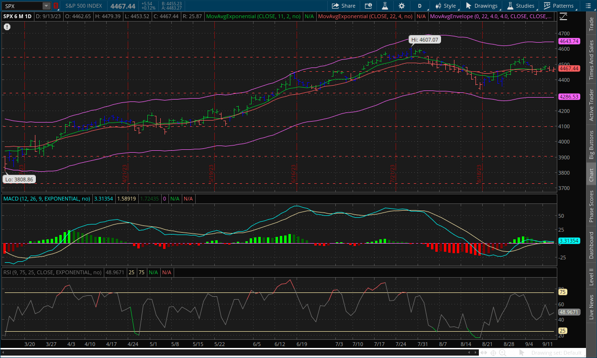
Task: Click the 7/21/23 expiration marker
Action: pos(393,175)
